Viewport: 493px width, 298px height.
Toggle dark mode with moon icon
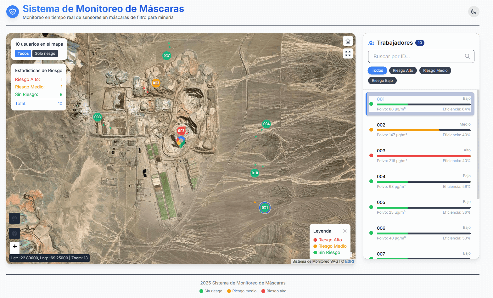click(x=473, y=12)
